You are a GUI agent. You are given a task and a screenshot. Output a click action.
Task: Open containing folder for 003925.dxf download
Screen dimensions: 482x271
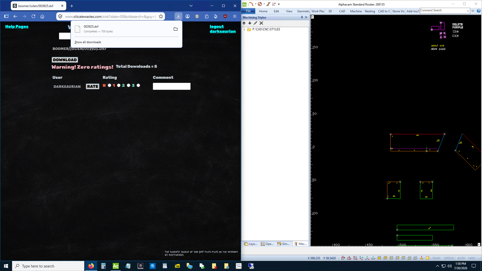click(x=175, y=29)
